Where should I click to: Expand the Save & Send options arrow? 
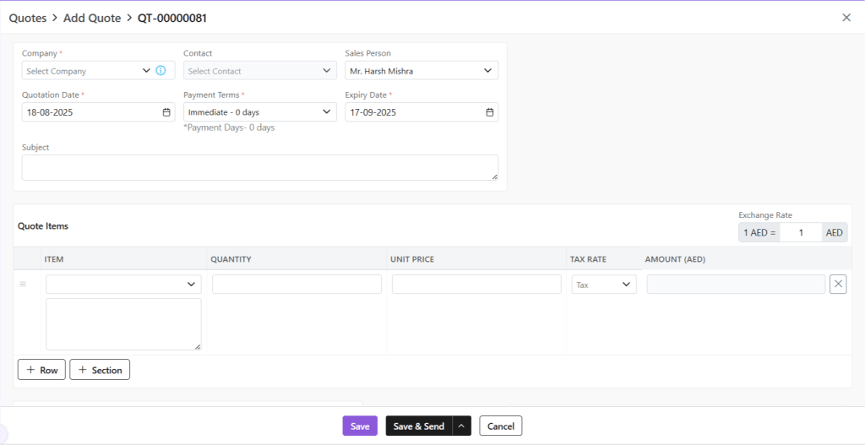(x=461, y=426)
